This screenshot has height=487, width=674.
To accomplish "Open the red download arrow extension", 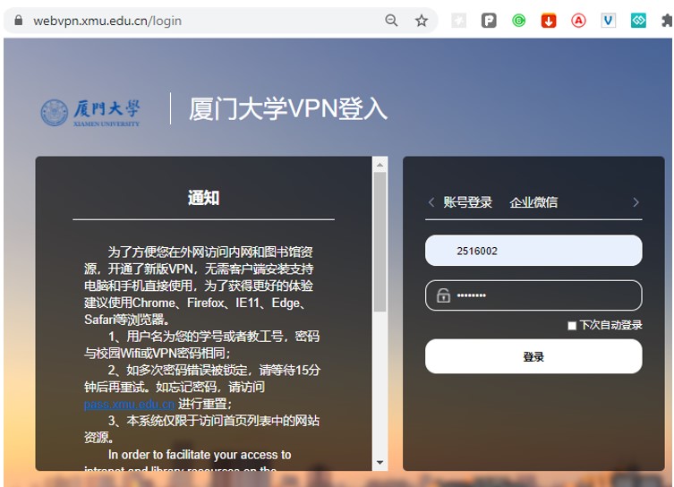I will click(x=549, y=21).
